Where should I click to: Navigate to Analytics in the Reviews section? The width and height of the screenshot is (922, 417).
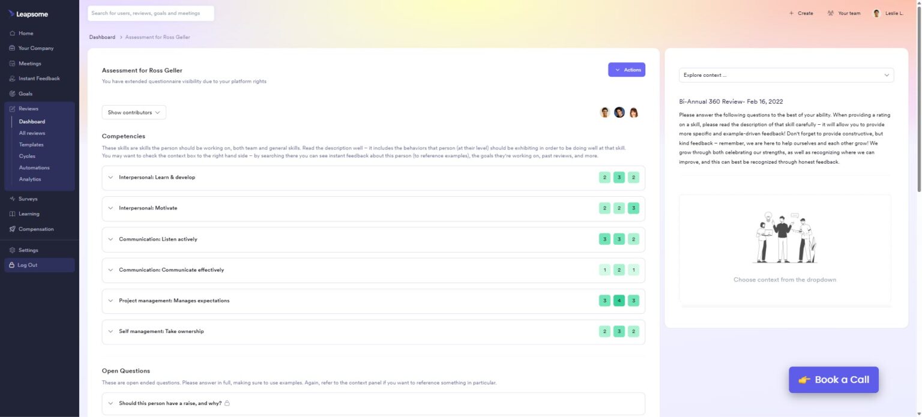[x=30, y=179]
